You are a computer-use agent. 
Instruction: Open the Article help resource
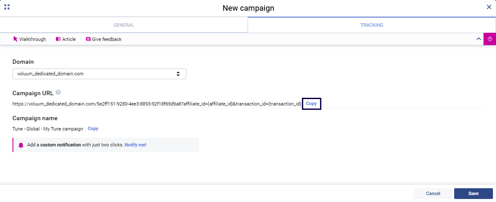point(66,39)
